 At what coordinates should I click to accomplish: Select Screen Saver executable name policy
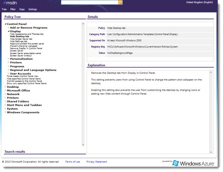(25, 53)
